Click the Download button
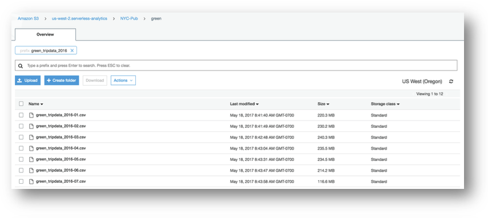This screenshot has height=218, width=488. (x=95, y=80)
